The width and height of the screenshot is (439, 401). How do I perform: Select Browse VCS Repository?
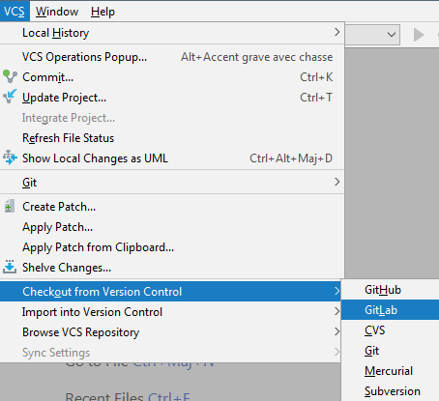(170, 332)
